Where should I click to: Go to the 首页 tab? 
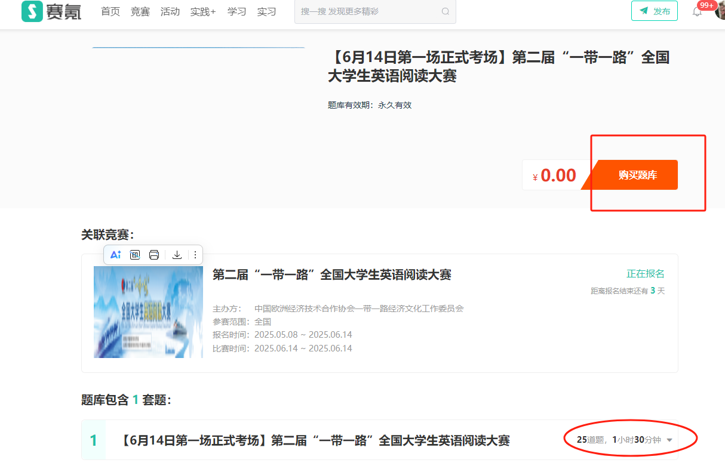point(110,11)
